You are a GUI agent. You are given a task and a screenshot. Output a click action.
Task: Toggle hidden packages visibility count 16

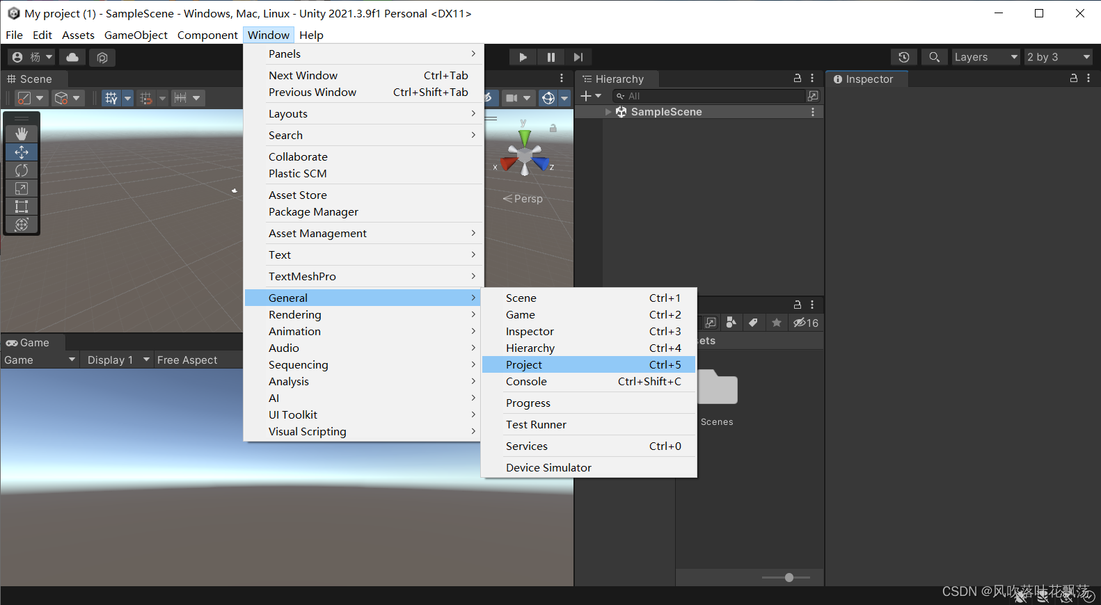click(x=806, y=323)
